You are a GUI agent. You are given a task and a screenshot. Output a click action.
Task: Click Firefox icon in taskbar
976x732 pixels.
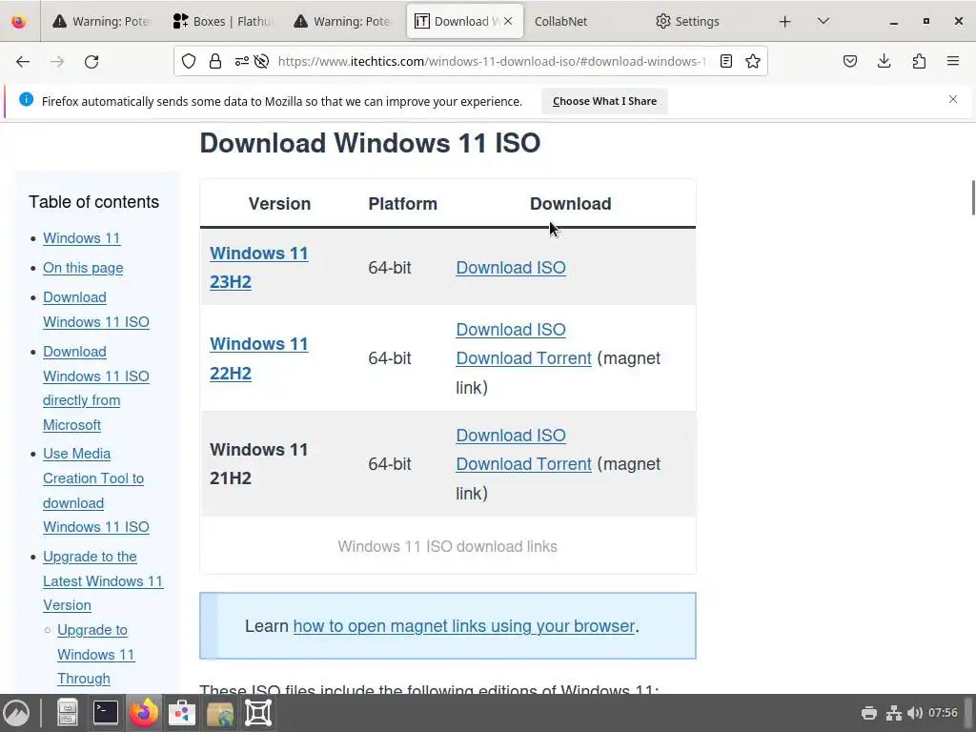click(x=144, y=713)
